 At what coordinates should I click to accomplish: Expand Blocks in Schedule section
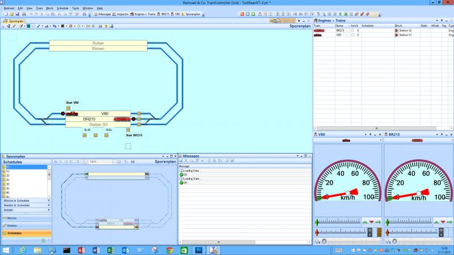[49, 201]
